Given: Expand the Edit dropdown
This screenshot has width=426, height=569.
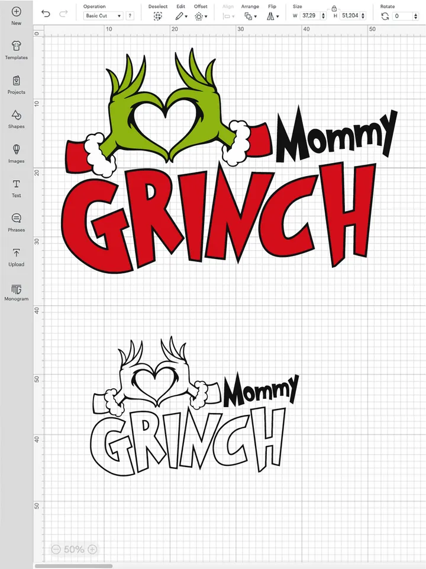Looking at the screenshot, I should tap(181, 16).
